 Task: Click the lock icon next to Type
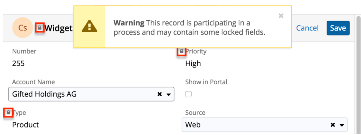pos(8,113)
